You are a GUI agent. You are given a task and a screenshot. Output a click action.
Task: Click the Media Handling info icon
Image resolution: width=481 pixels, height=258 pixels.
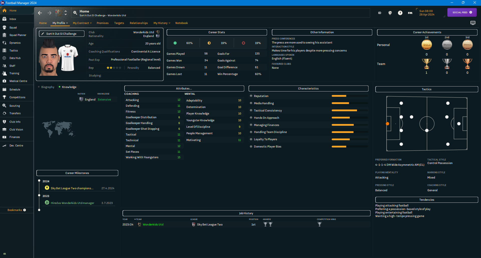[x=251, y=103]
